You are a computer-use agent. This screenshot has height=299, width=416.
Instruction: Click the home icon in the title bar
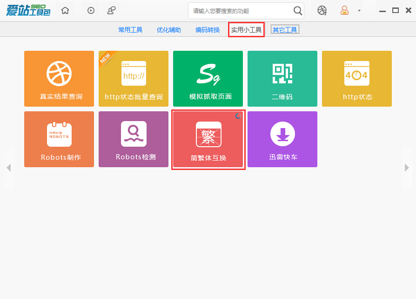65,10
